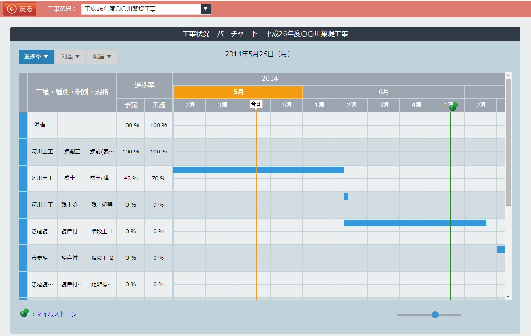Click the blue marker of 準備工 row
This screenshot has width=531, height=336.
(23, 125)
